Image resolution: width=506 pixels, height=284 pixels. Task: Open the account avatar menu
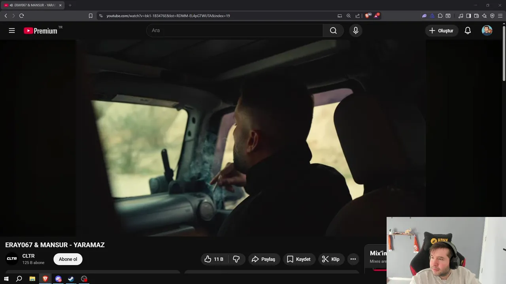487,30
